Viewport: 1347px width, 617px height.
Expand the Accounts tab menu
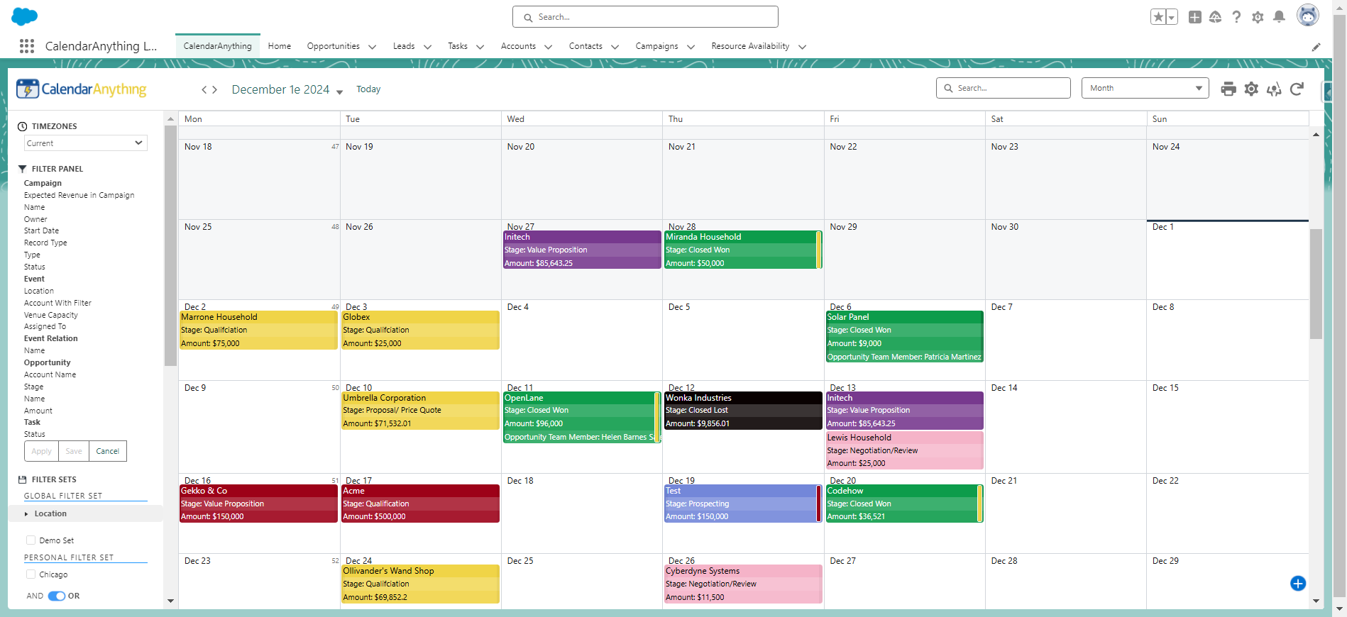pos(549,47)
